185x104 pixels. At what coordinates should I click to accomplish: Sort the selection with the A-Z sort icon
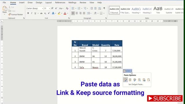pos(100,8)
